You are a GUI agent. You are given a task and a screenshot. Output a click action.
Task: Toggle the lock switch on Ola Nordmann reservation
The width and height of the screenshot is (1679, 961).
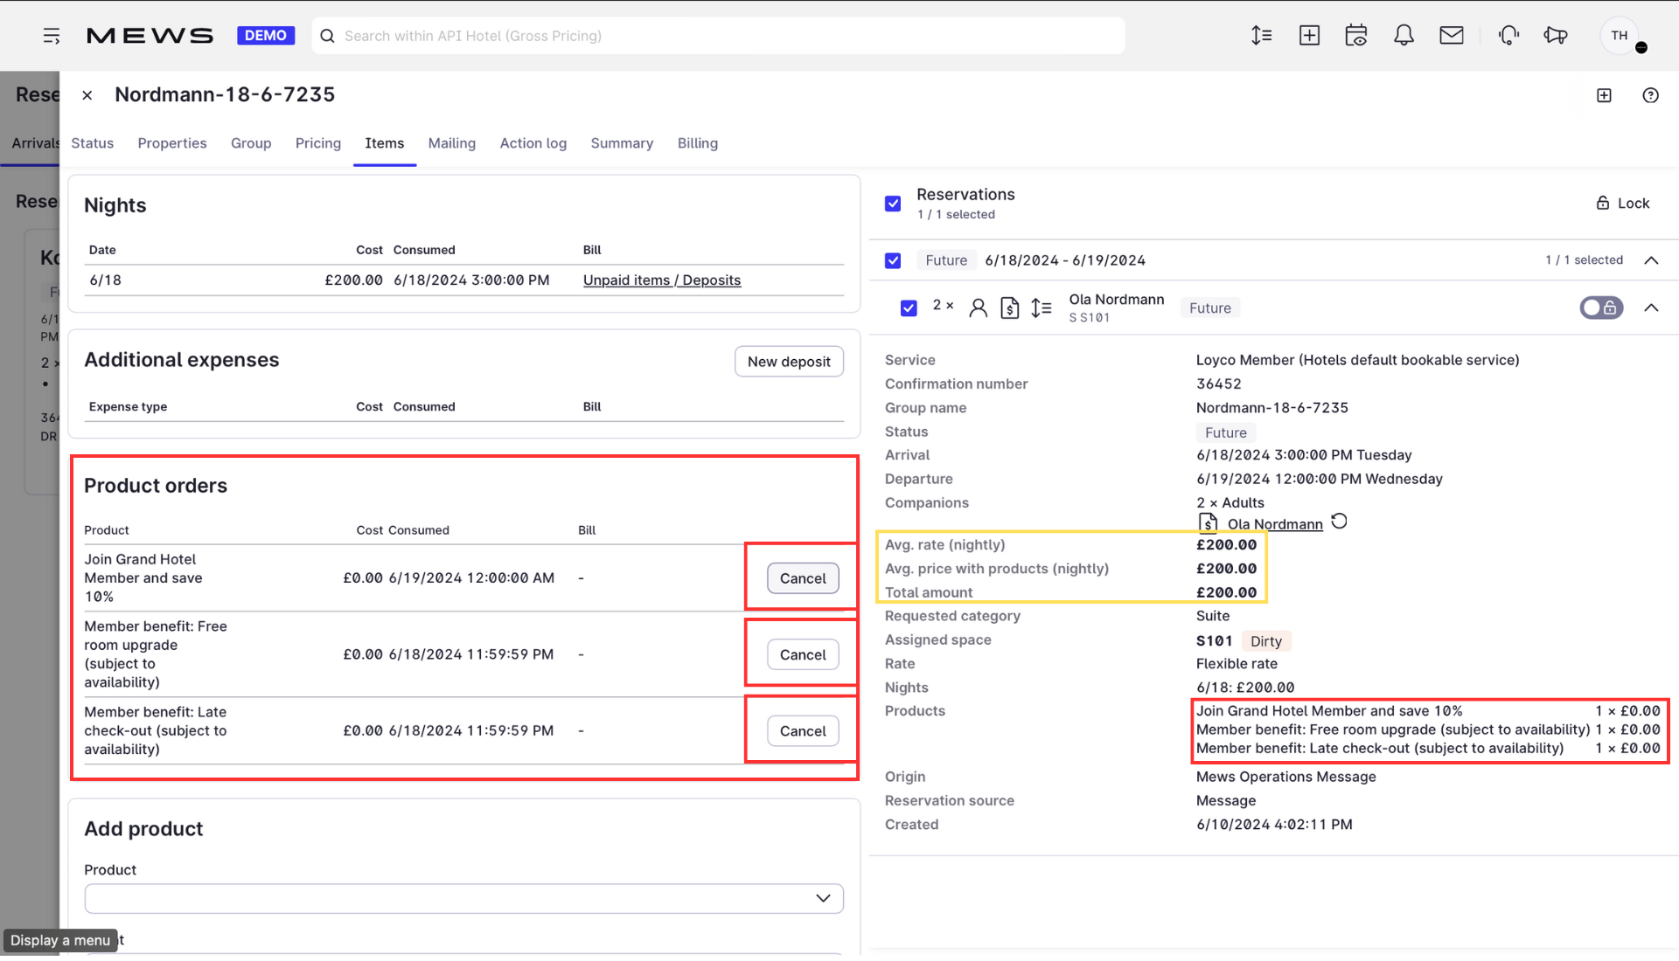[1601, 308]
